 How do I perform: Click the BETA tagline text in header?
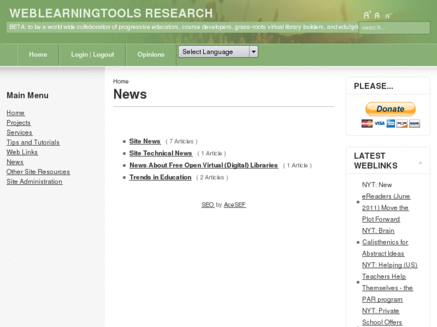pyautogui.click(x=183, y=27)
